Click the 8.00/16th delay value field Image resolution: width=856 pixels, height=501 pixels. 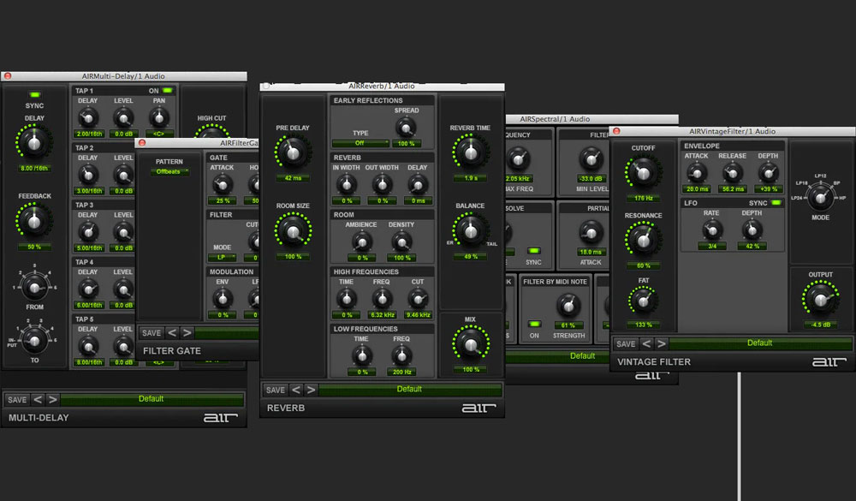pos(34,169)
